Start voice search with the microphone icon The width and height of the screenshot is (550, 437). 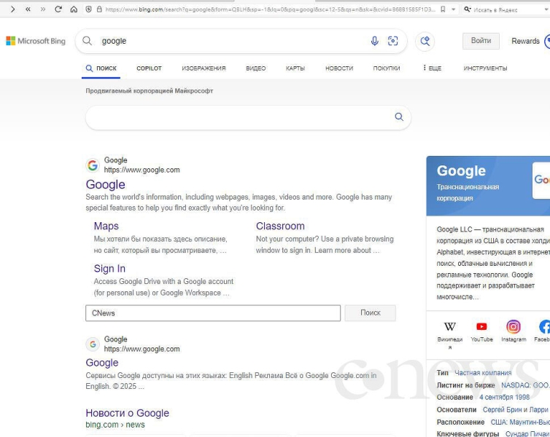pyautogui.click(x=375, y=41)
